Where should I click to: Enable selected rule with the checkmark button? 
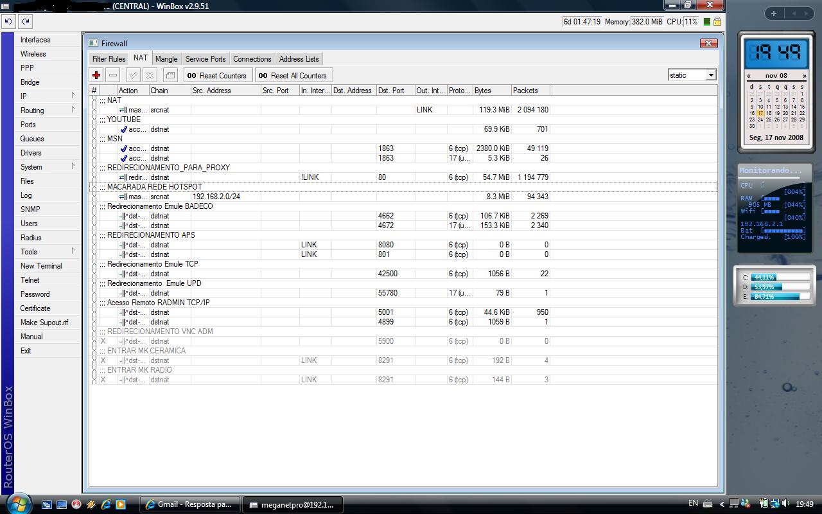pyautogui.click(x=133, y=75)
